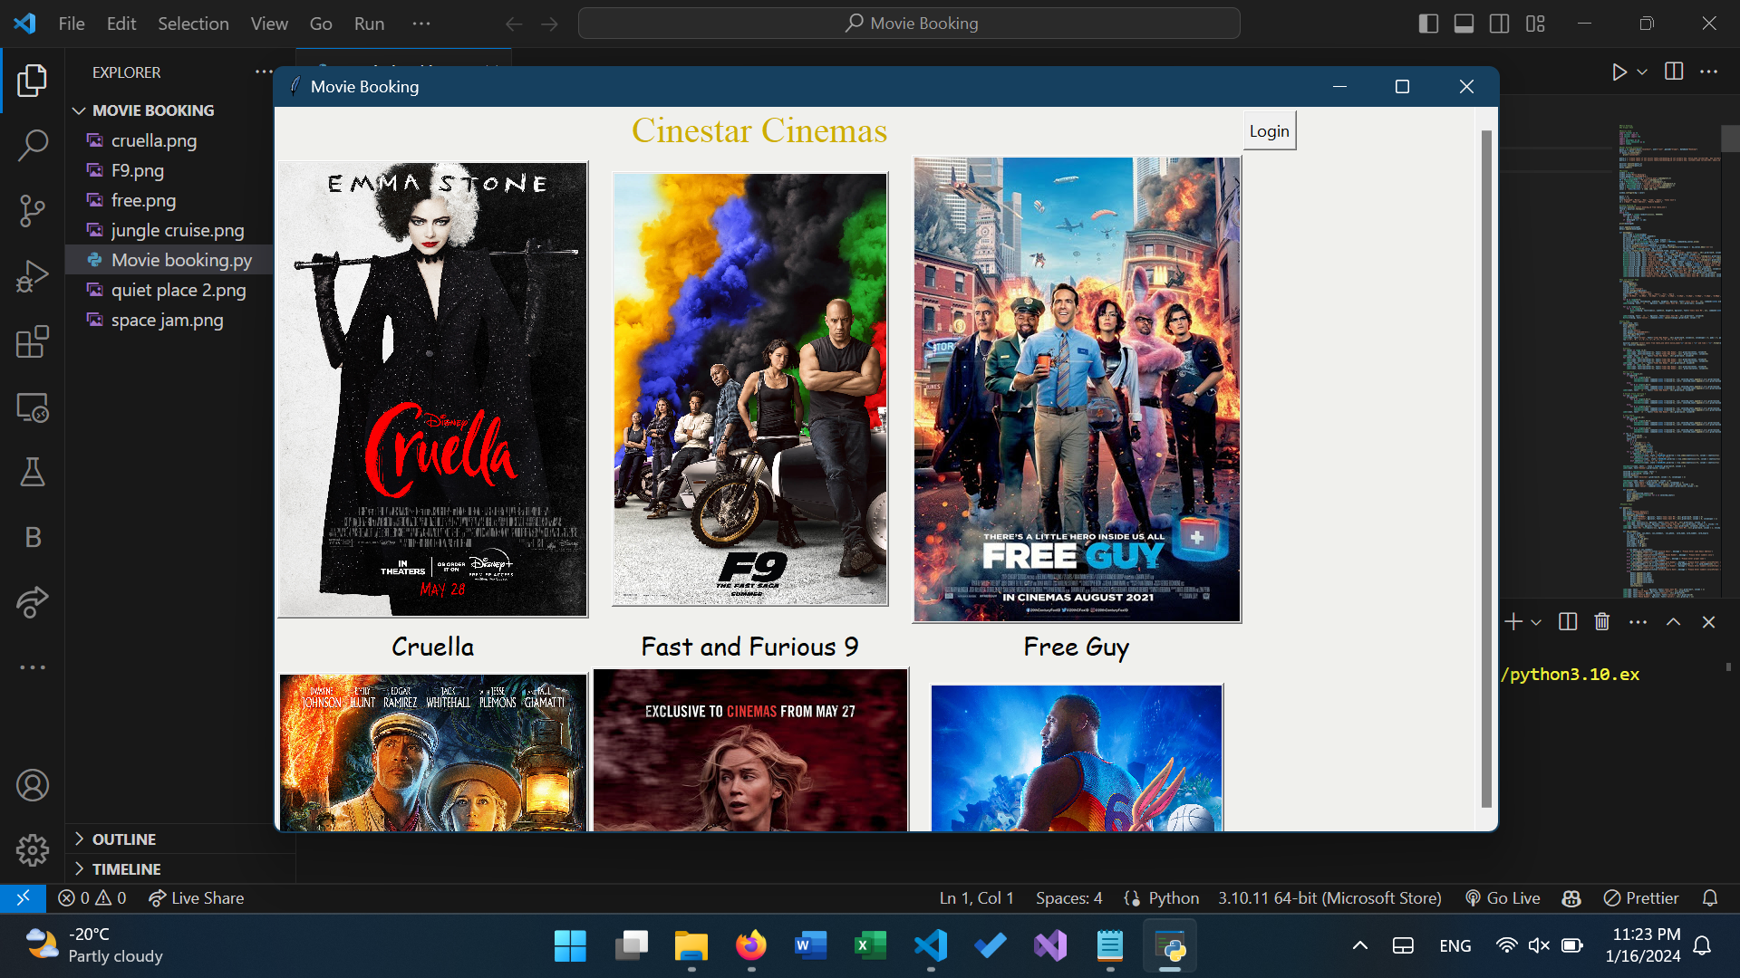
Task: Open Source Control view
Action: point(33,210)
